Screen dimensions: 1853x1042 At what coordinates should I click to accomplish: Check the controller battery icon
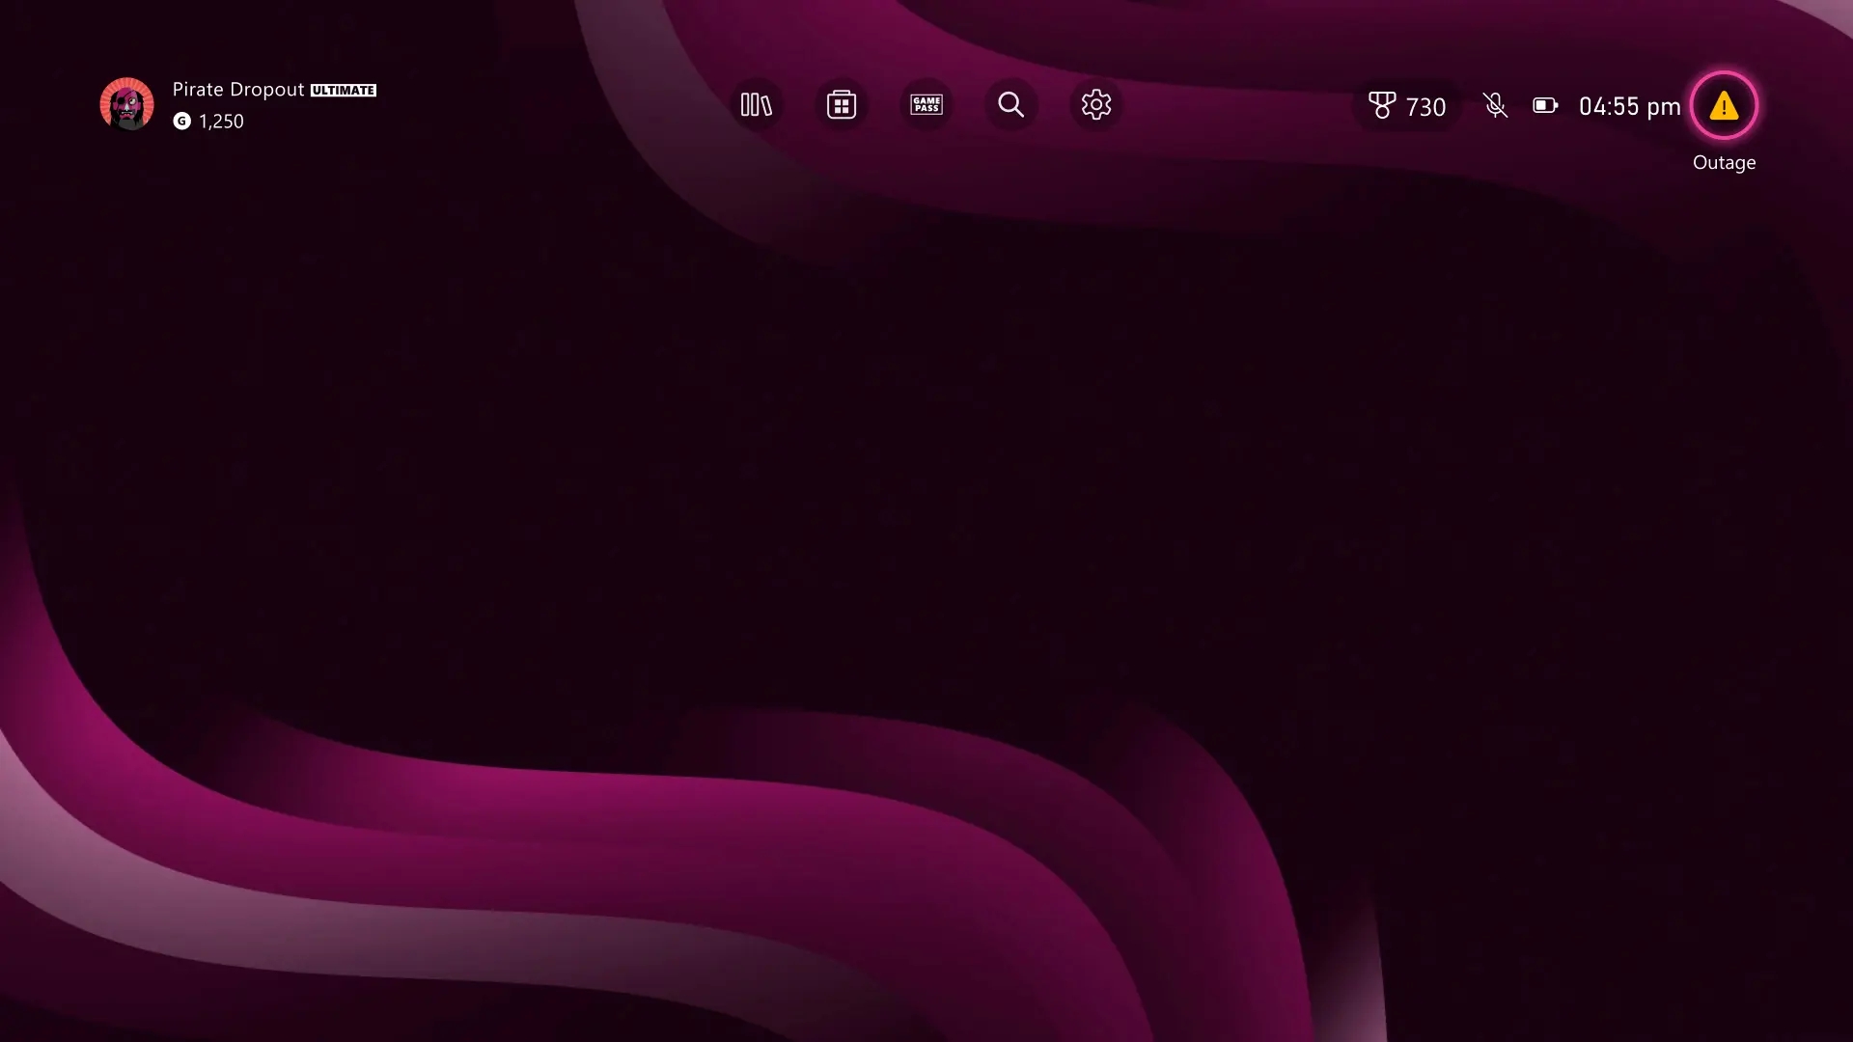(1545, 105)
